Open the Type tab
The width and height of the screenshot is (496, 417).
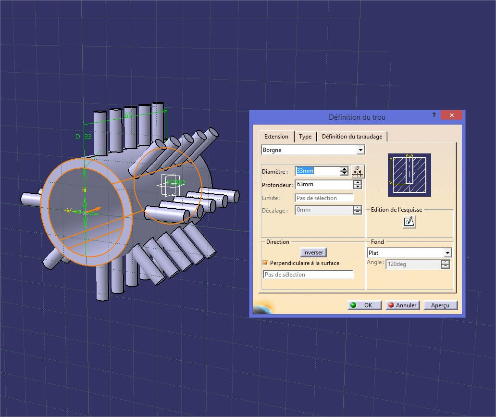(x=305, y=137)
